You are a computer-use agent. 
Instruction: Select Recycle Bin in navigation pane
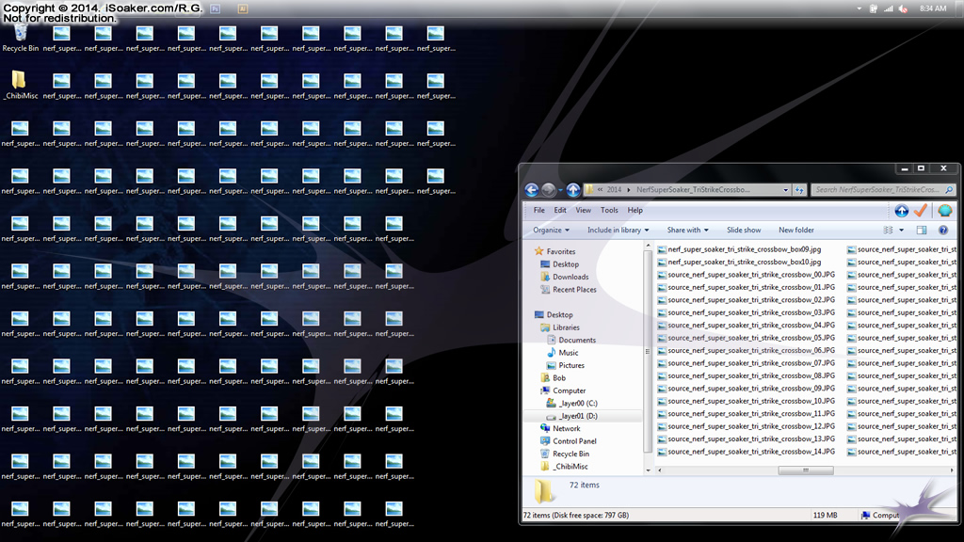(x=565, y=454)
